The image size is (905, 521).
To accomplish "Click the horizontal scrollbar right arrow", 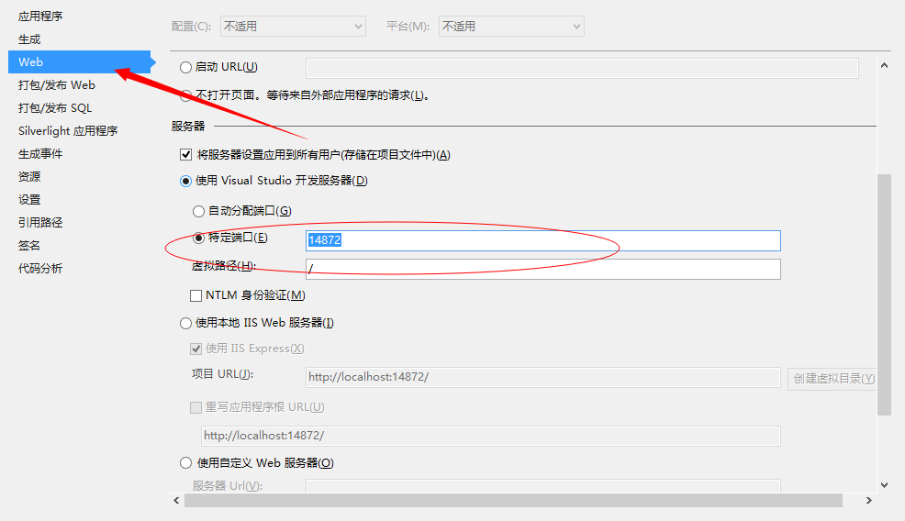I will (x=868, y=500).
